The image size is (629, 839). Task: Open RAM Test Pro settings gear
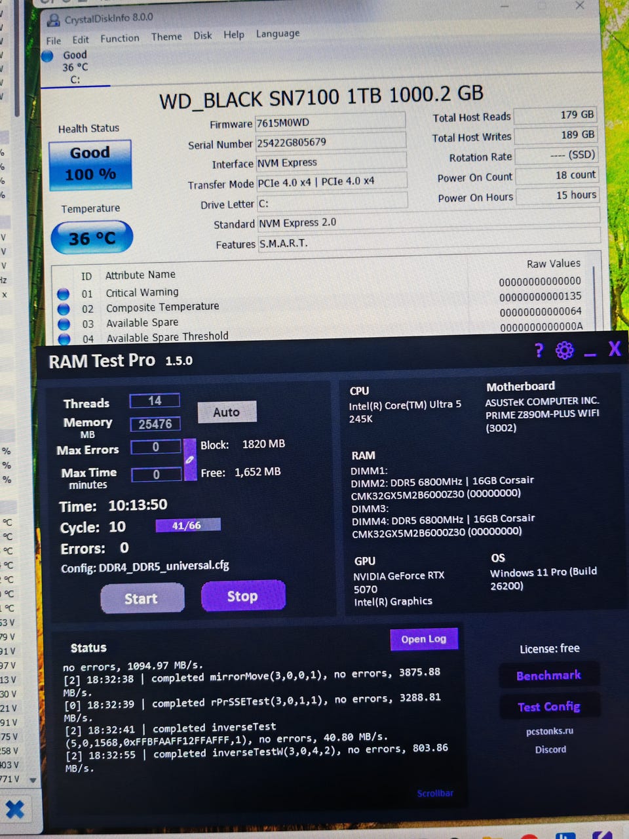564,351
